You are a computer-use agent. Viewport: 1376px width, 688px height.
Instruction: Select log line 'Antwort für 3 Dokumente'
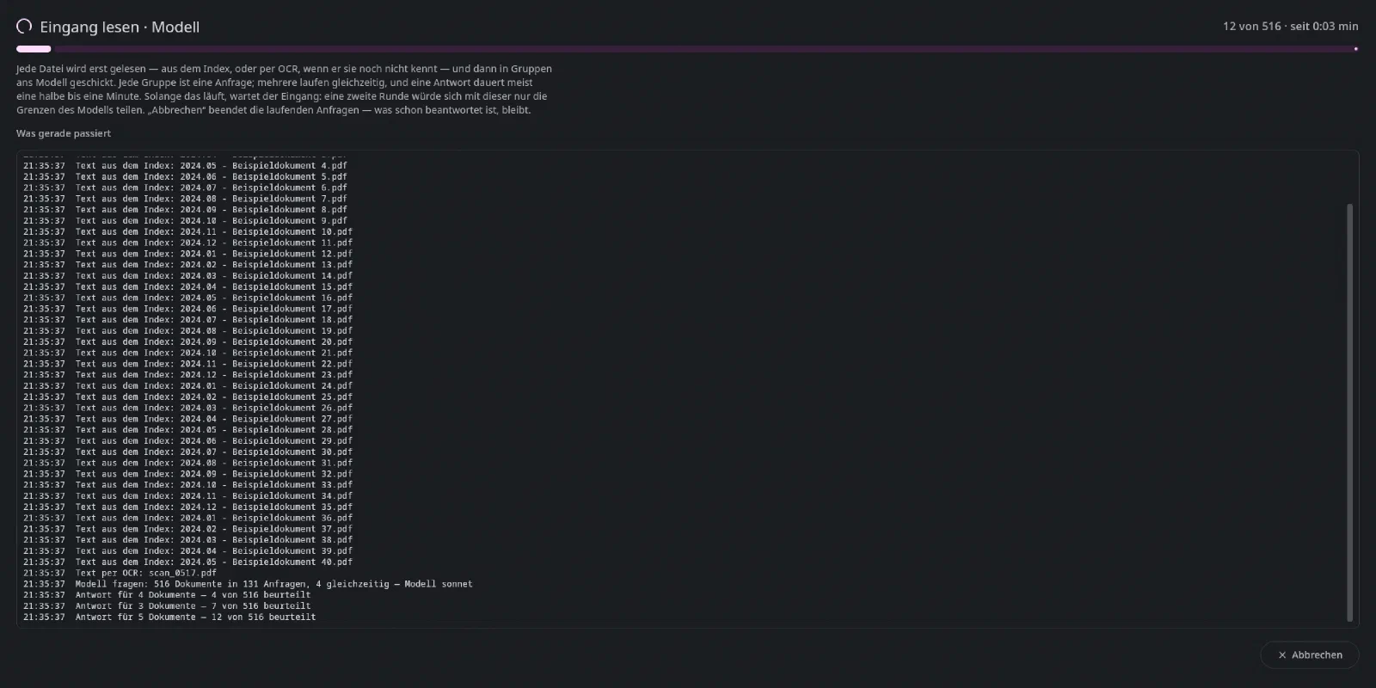coord(167,606)
